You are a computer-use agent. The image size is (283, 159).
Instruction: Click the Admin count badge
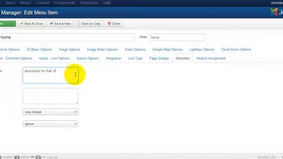[x=17, y=157]
